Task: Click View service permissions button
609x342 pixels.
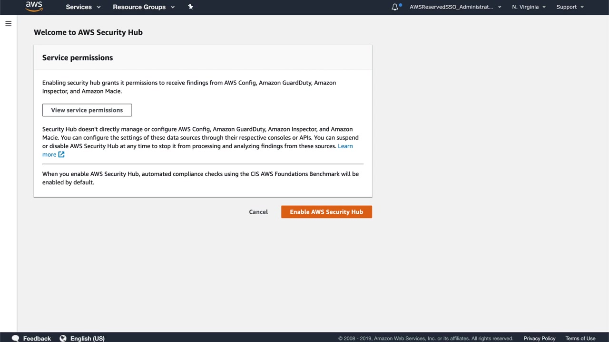Action: tap(87, 110)
